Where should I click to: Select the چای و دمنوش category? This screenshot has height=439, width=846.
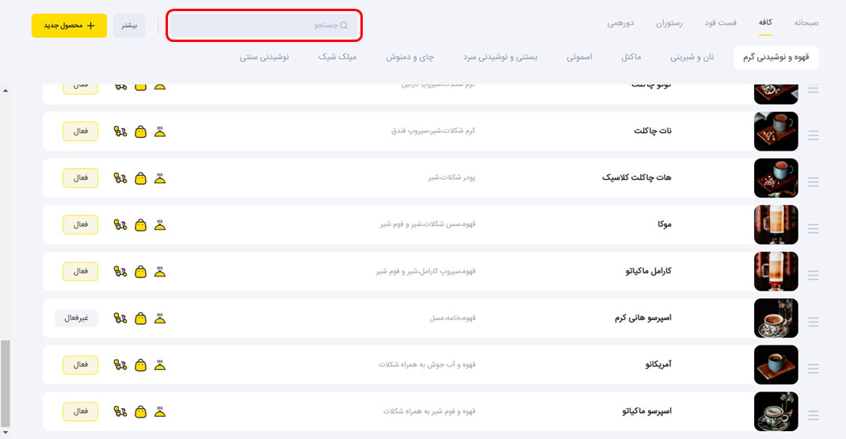pos(410,57)
